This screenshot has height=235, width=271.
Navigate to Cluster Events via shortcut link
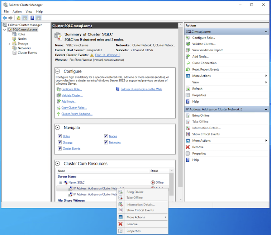pos(72,149)
